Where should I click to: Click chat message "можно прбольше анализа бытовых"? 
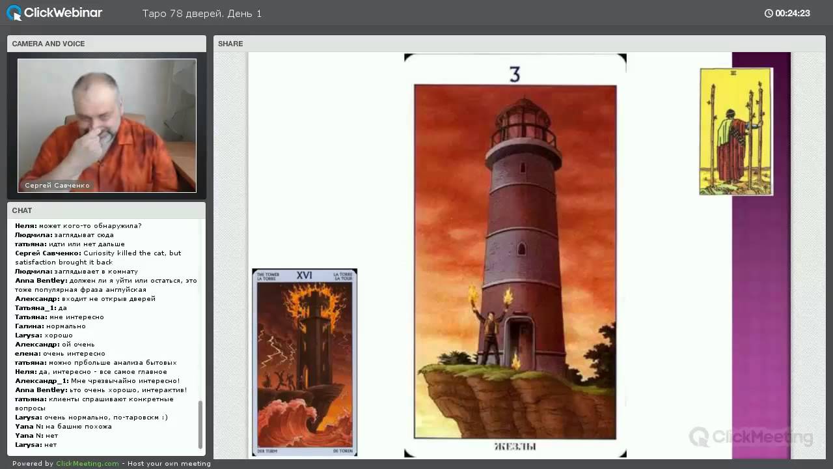tap(113, 363)
